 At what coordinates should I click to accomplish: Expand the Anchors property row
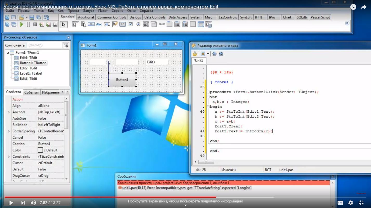(9, 112)
